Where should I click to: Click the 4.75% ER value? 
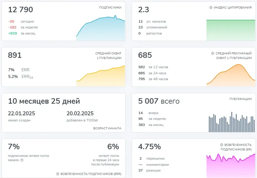[x=149, y=146]
